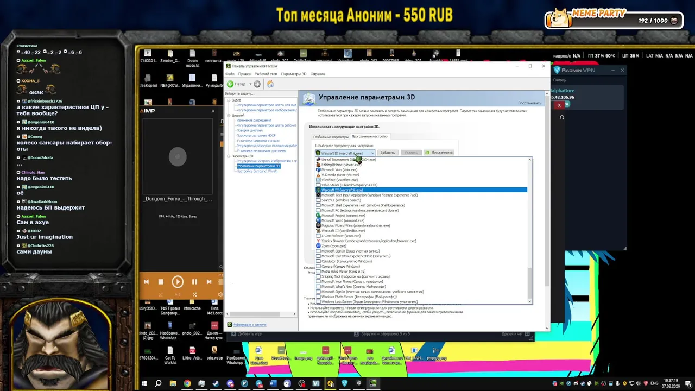The width and height of the screenshot is (695, 391).
Task: Stop playback in AIMP
Action: 161,282
